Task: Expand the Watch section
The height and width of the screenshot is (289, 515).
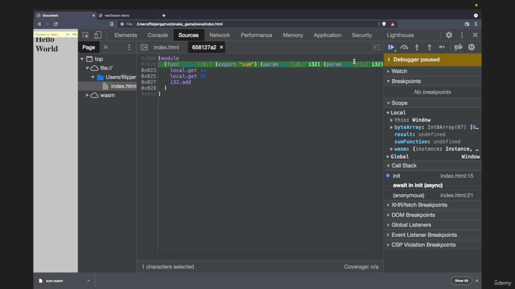Action: click(x=399, y=71)
